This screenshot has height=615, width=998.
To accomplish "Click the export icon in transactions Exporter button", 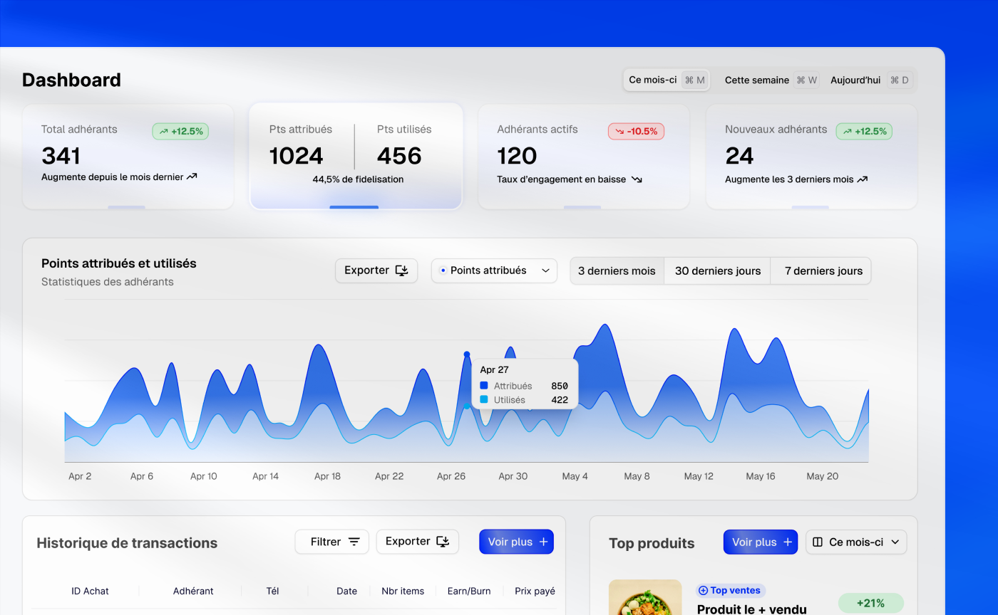I will [443, 542].
